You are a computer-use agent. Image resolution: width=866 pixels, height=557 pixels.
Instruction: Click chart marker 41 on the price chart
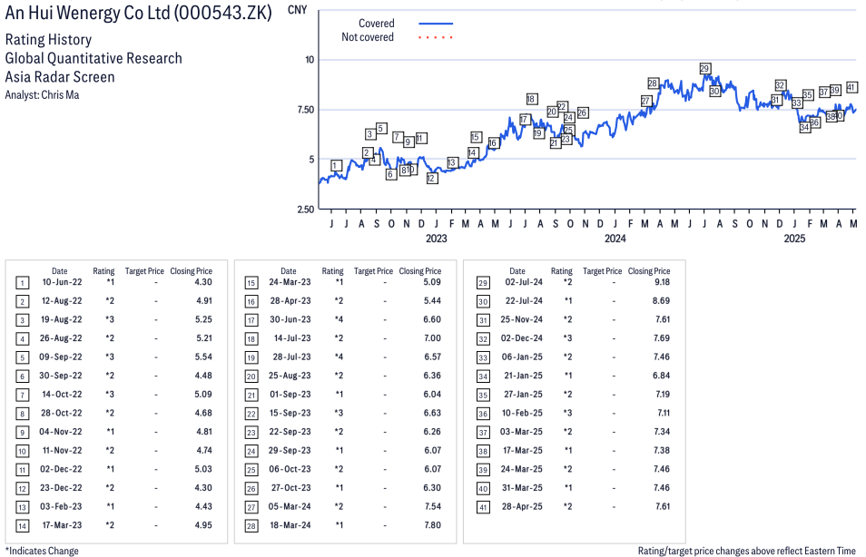(x=851, y=87)
